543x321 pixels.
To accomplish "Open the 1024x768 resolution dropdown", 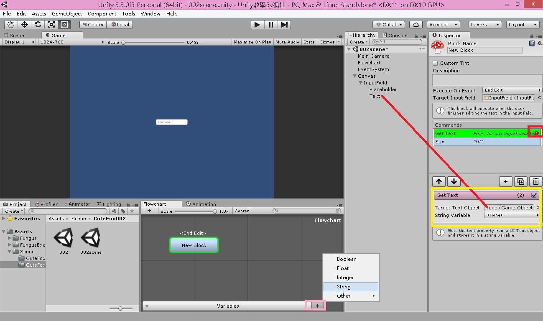I will pyautogui.click(x=72, y=42).
